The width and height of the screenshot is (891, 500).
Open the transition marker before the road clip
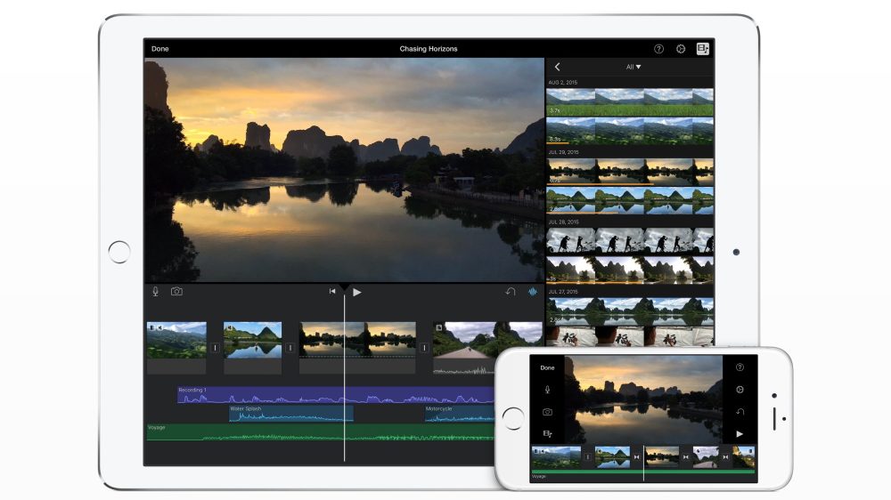pyautogui.click(x=425, y=348)
